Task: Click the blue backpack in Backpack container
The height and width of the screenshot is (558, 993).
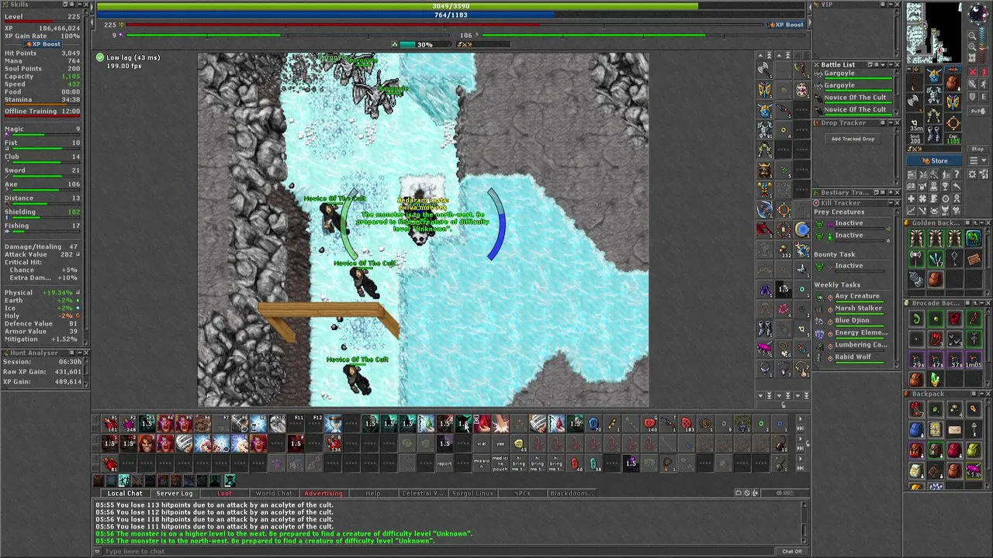Action: coord(916,429)
